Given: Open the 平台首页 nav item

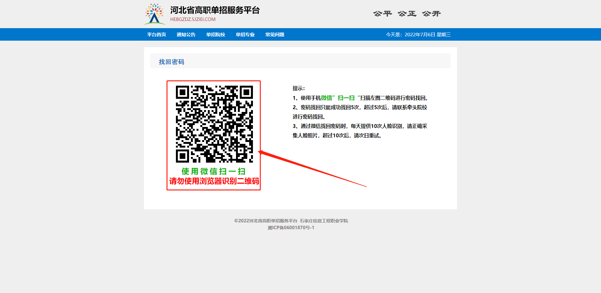Looking at the screenshot, I should tap(157, 35).
